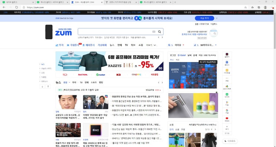Click the 지금 추가 button in the top banner

204,18
